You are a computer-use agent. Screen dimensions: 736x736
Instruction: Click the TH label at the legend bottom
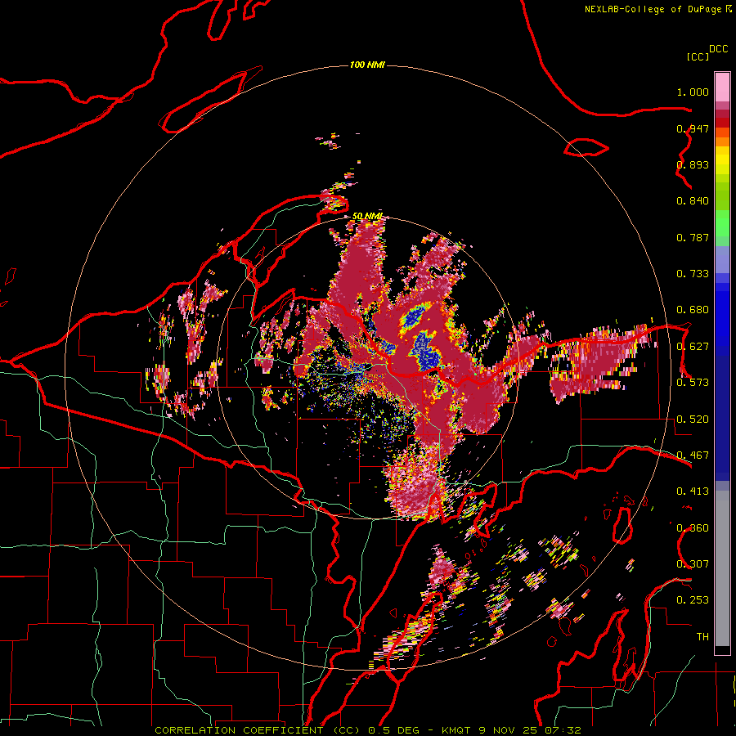702,637
